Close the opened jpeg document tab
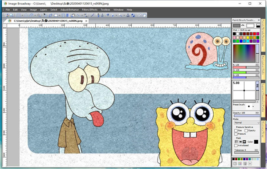 (86, 21)
